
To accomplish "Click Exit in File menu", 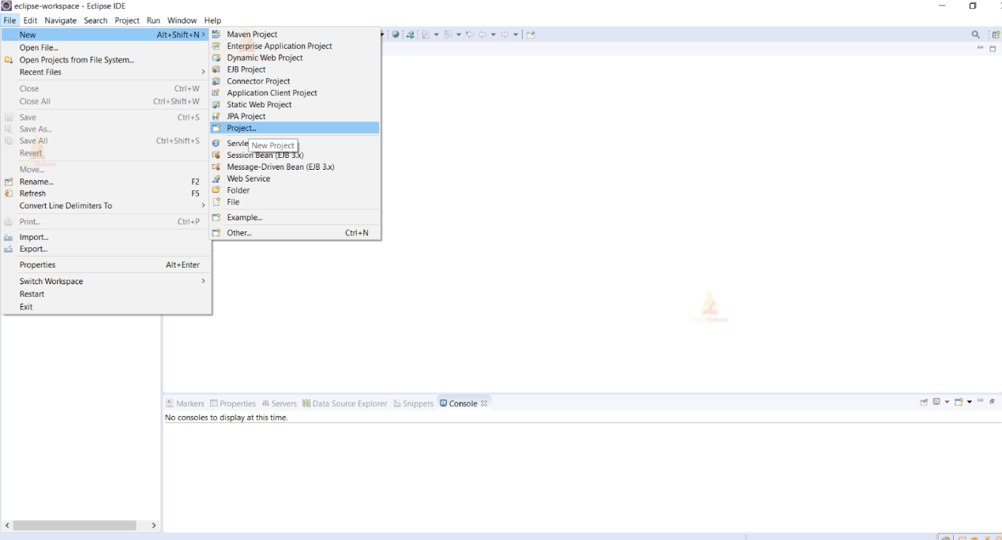I will (x=106, y=306).
